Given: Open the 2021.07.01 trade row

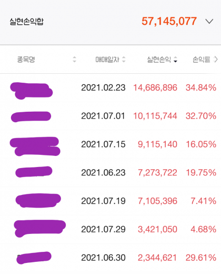Looking at the screenshot, I should coord(110,116).
